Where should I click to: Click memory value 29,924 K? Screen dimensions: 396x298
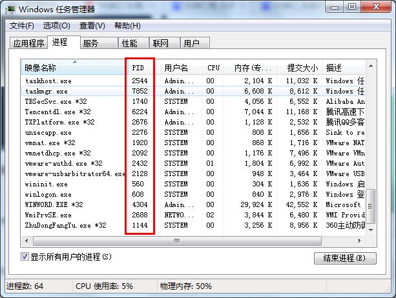pos(256,204)
